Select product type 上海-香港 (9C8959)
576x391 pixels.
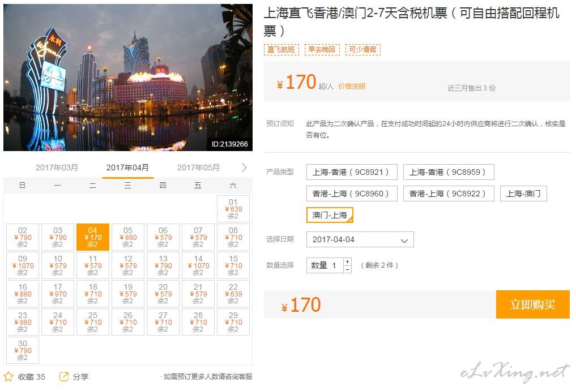(x=449, y=172)
